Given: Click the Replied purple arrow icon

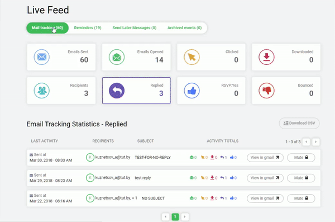Looking at the screenshot, I should coord(117,91).
